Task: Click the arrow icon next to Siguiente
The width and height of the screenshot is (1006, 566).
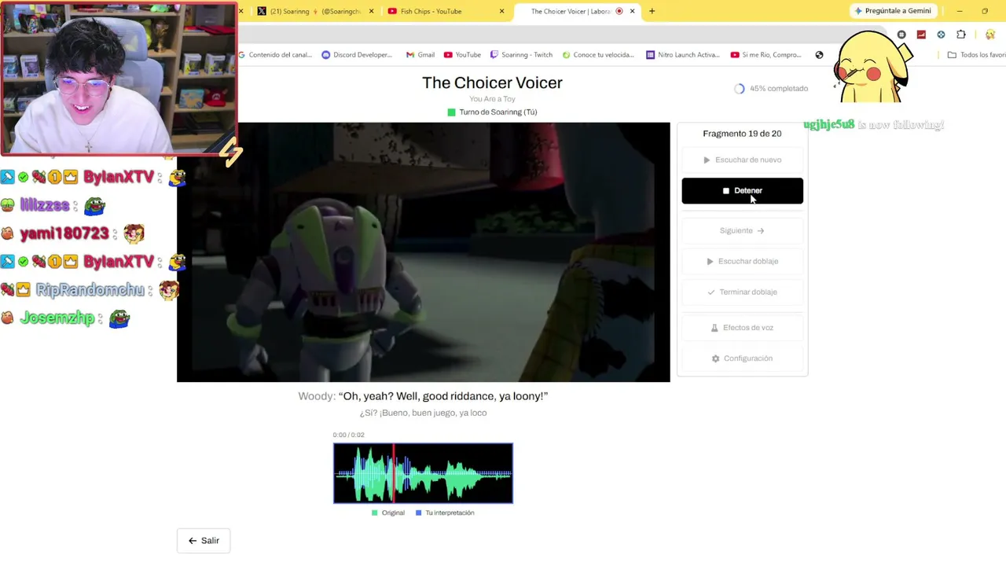Action: [x=760, y=231]
